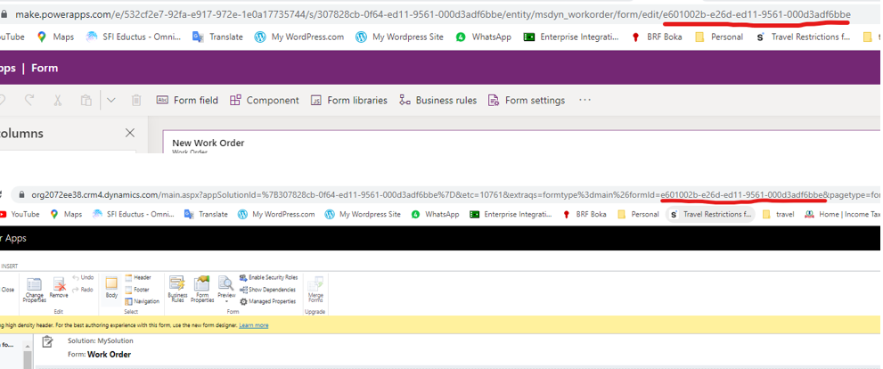Screen dimensions: 883x369
Task: Open the Component pane
Action: click(264, 100)
